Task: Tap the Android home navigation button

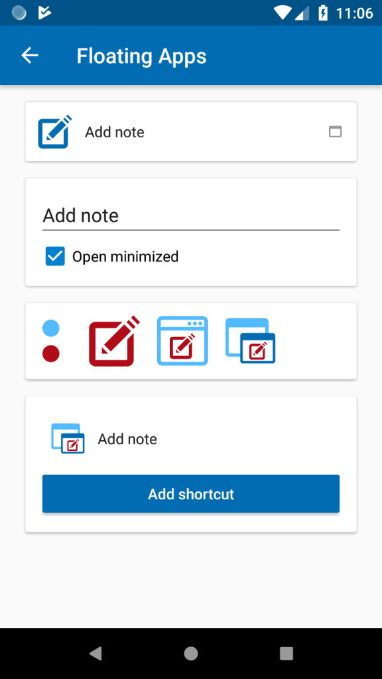Action: point(190,653)
